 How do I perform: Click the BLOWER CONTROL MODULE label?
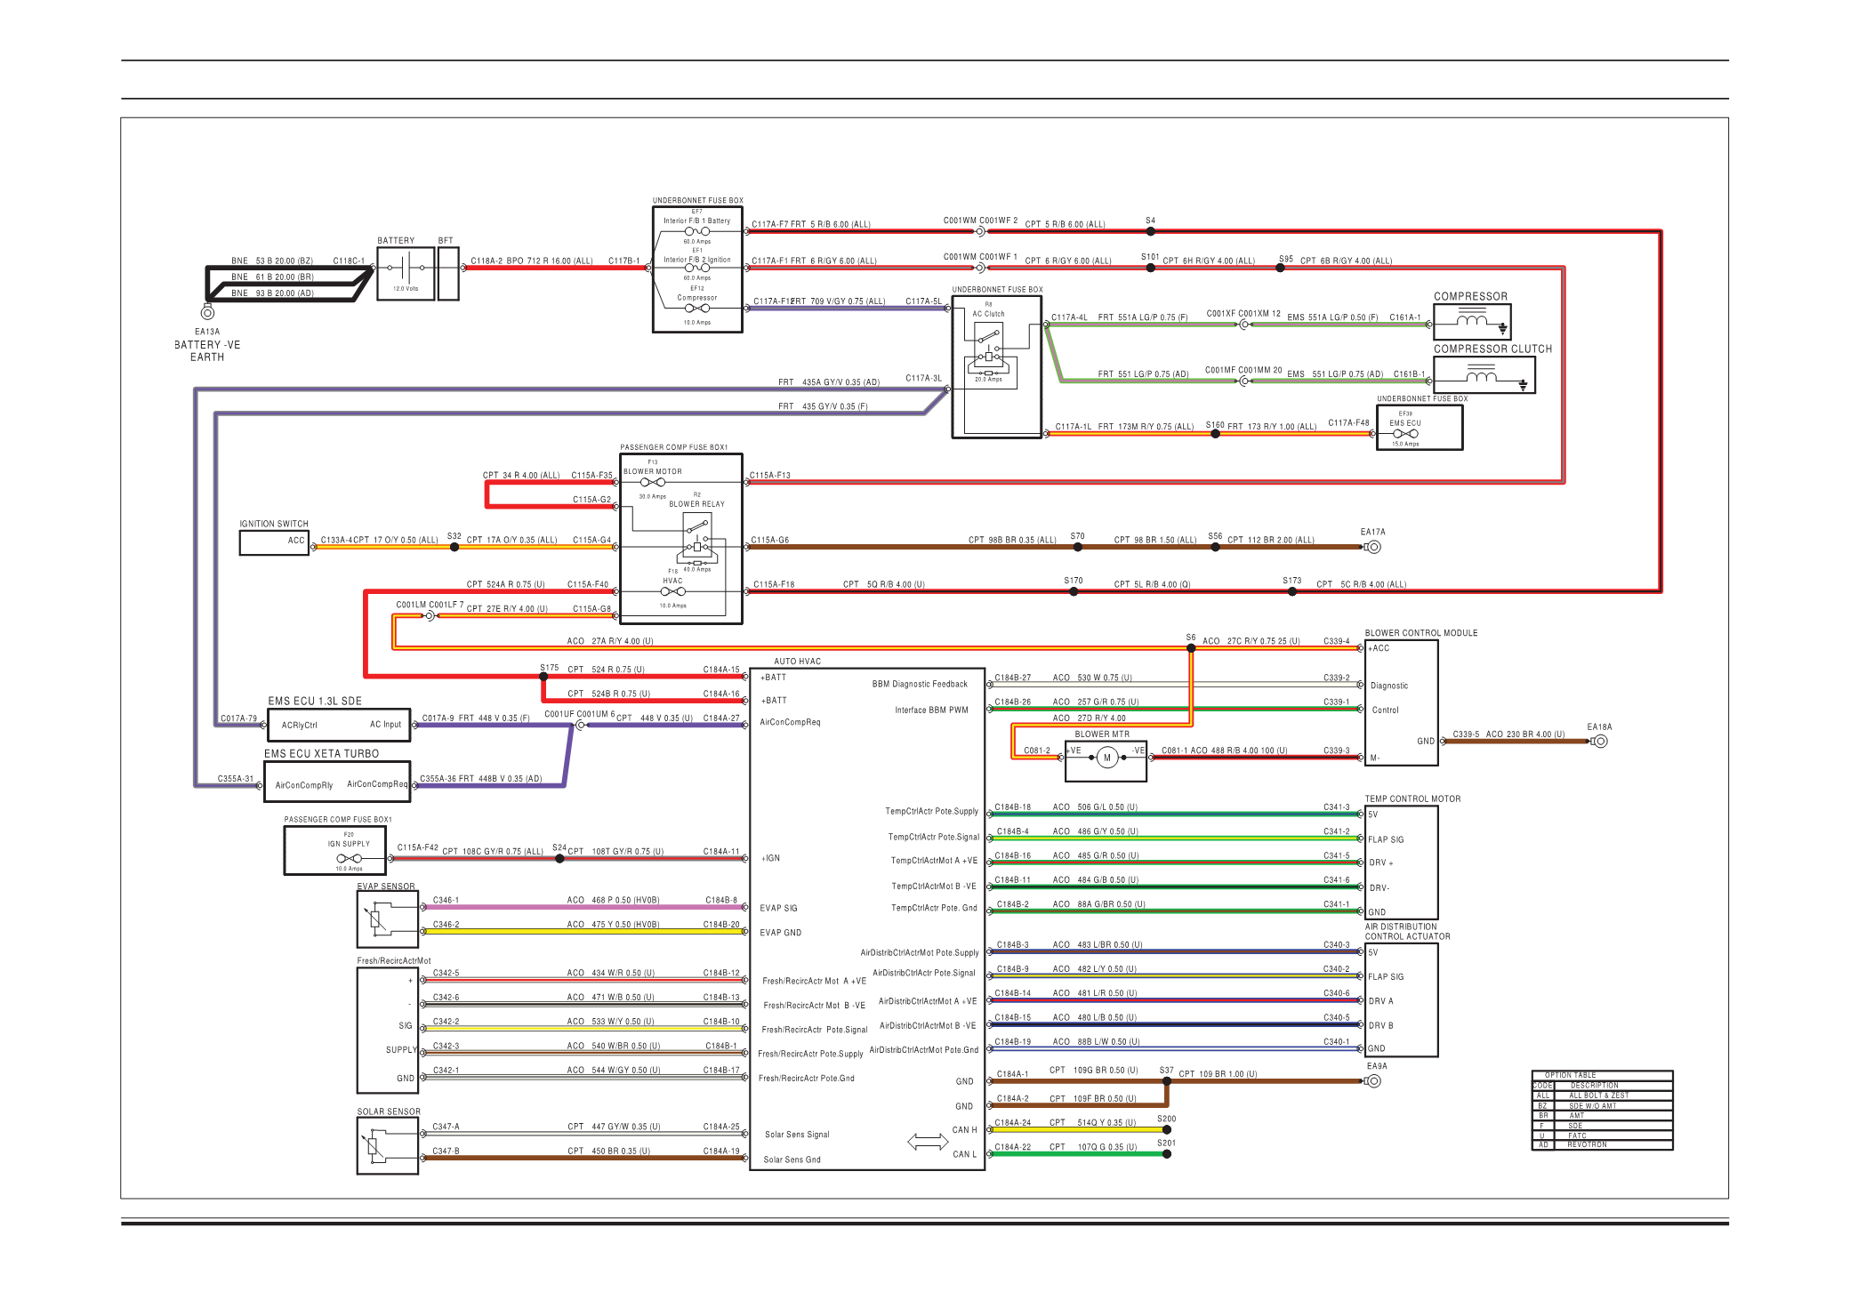[1420, 633]
